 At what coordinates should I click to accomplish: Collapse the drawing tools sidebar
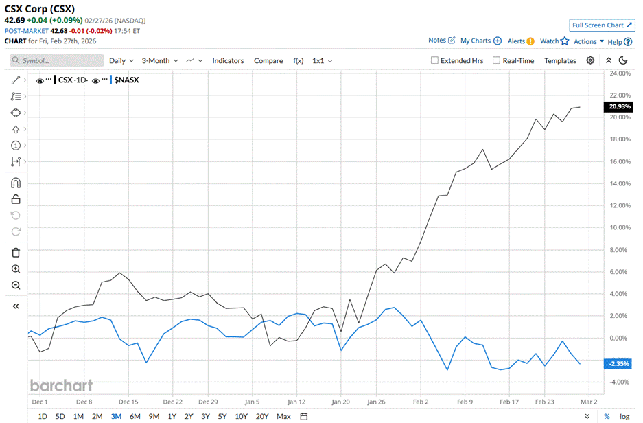(16, 306)
